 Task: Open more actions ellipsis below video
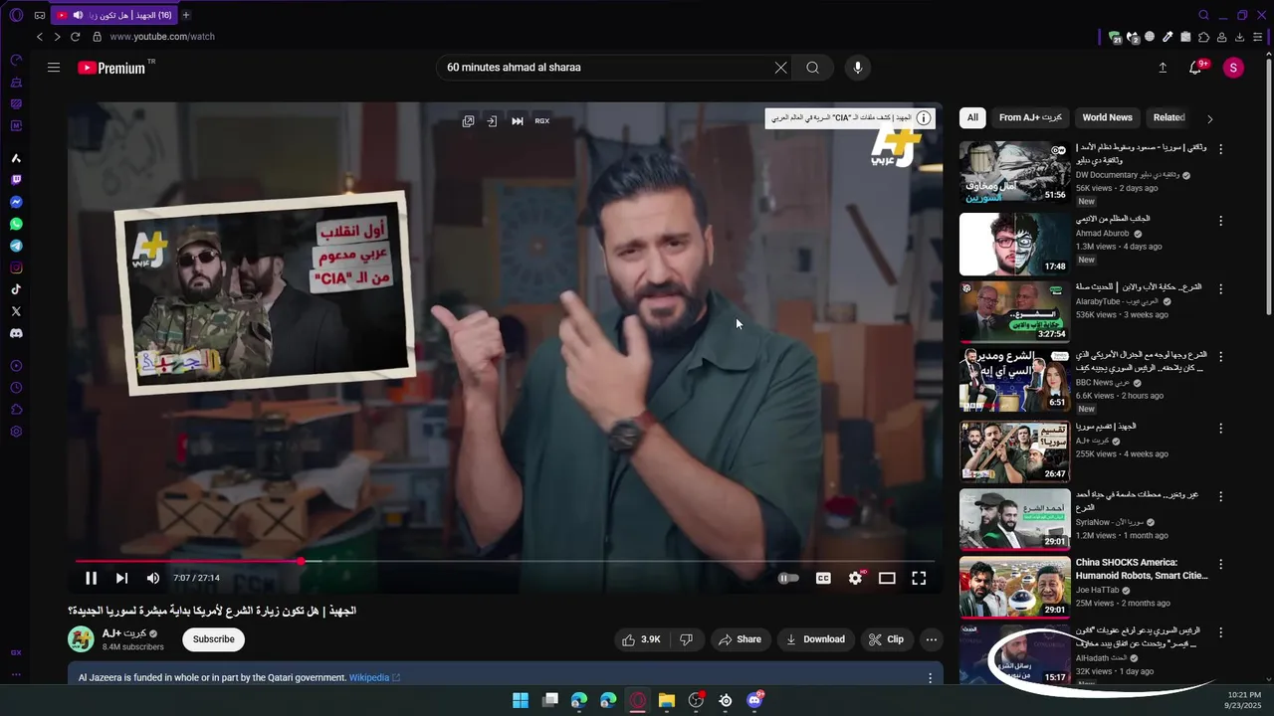[931, 639]
